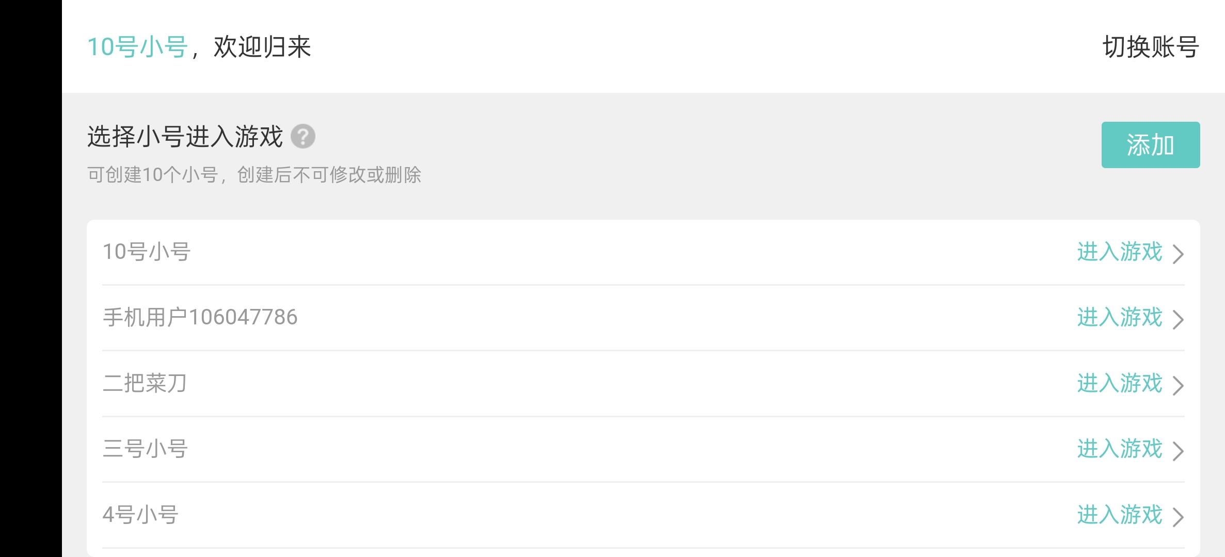Click the chevron arrow beside 三号小号

[1178, 451]
